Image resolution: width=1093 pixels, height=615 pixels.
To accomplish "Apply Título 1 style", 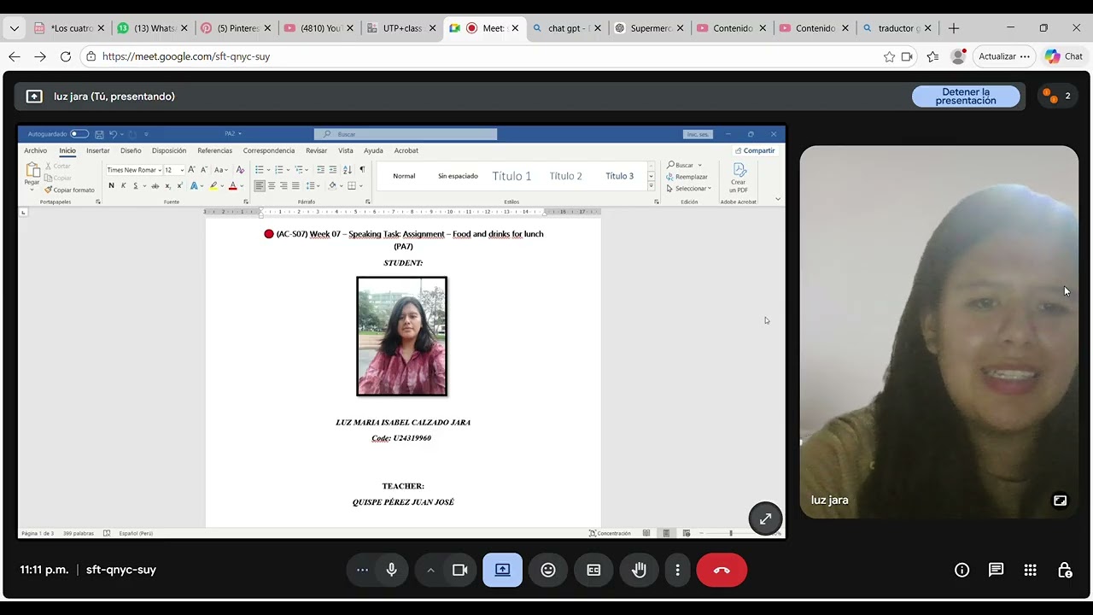I will 511,176.
